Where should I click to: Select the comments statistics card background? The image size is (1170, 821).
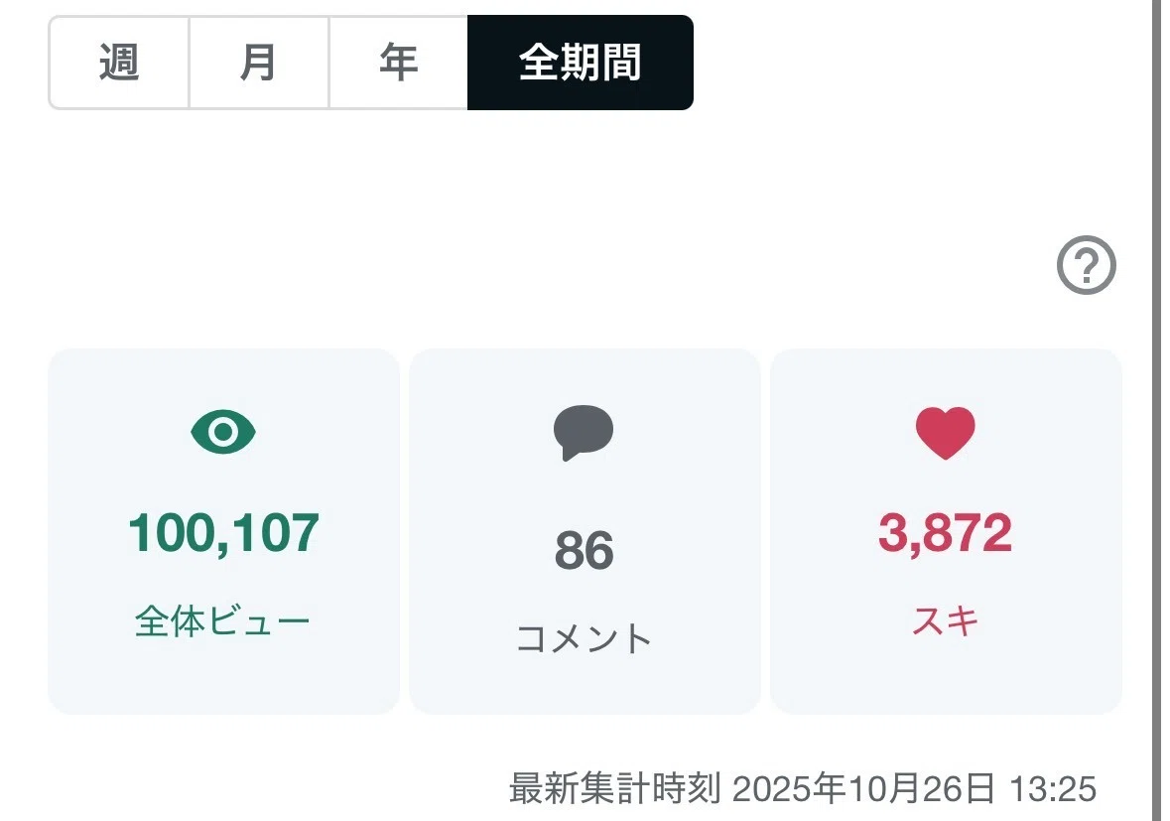pyautogui.click(x=585, y=531)
